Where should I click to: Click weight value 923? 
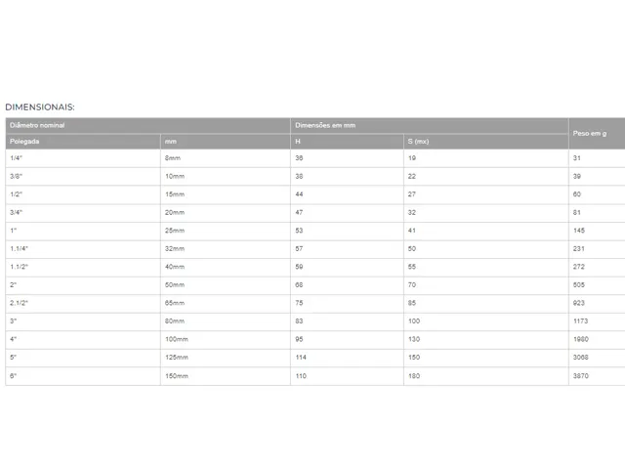tap(578, 303)
